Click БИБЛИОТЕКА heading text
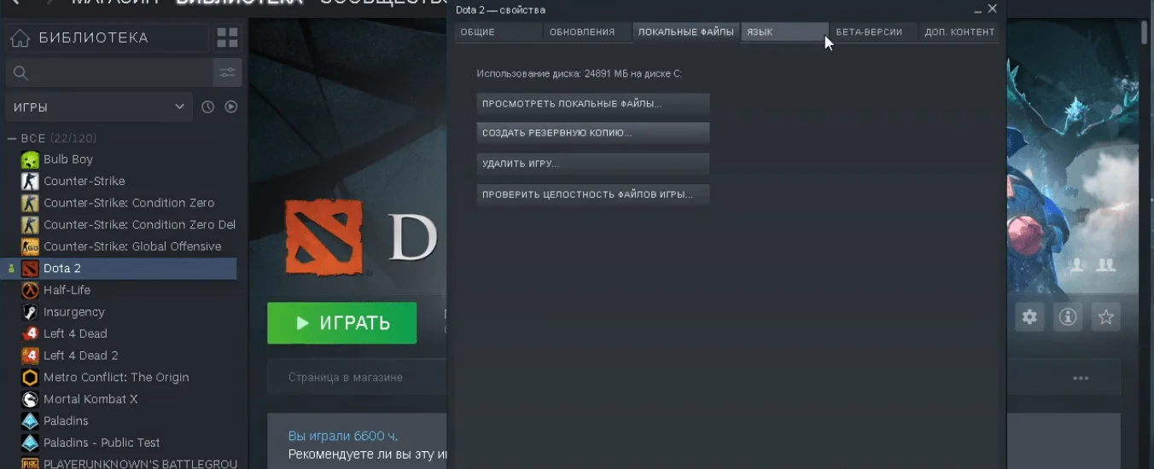This screenshot has height=469, width=1154. (x=94, y=38)
